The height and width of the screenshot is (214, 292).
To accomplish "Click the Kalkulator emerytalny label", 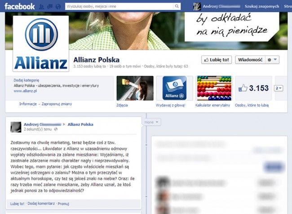I will click(212, 105).
